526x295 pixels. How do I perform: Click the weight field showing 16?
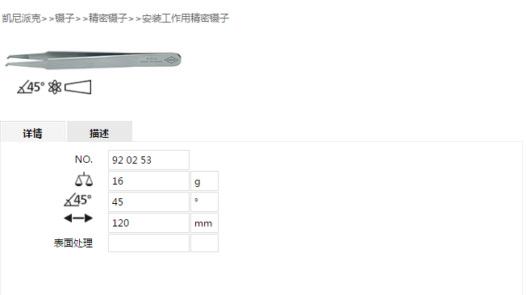coord(148,181)
